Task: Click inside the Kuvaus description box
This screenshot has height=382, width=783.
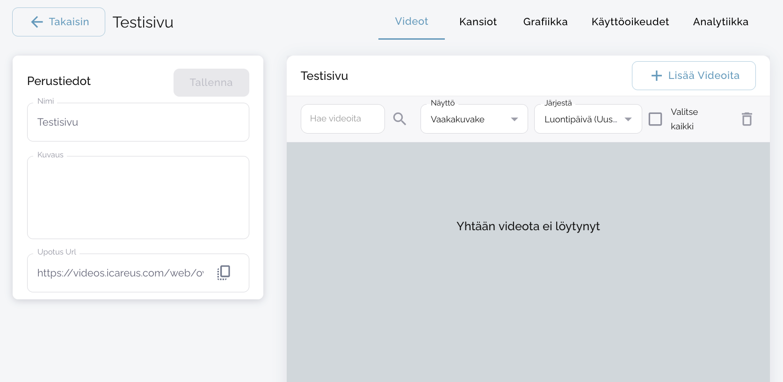Action: pos(138,198)
